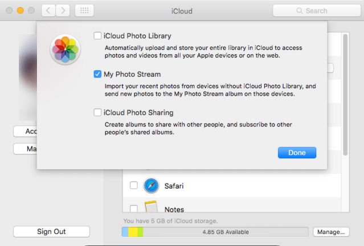Tick the Notes checkbox
This screenshot has width=364, height=246.
(x=134, y=208)
